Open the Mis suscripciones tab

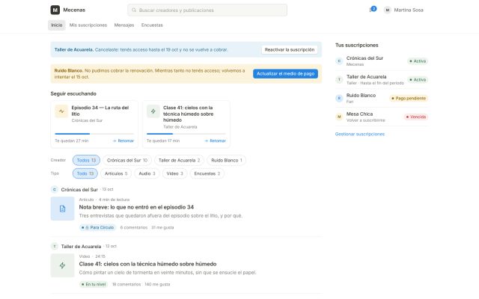88,25
